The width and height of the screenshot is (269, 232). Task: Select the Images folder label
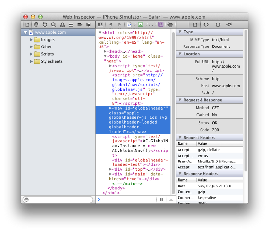(x=48, y=40)
